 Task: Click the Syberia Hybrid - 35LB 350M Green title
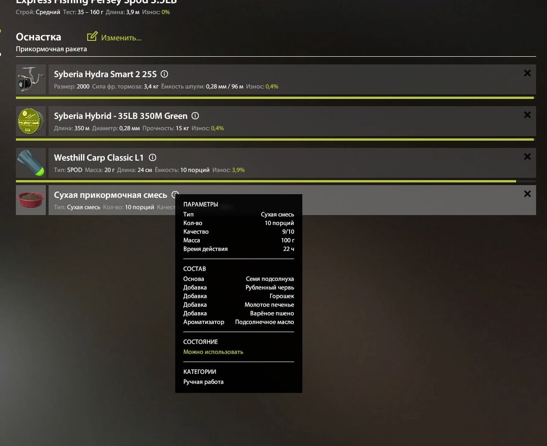click(120, 116)
